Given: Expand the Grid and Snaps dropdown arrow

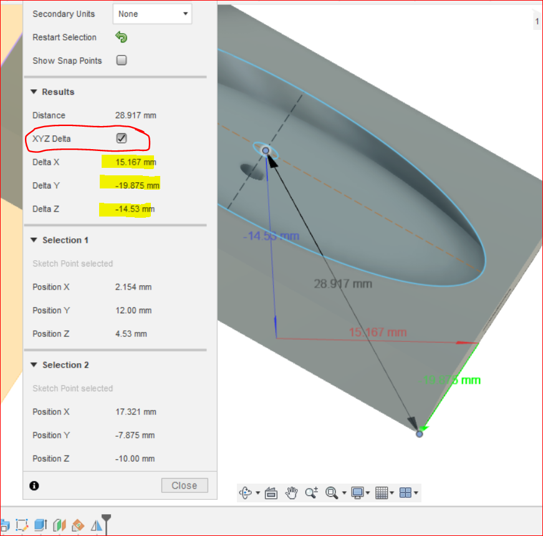Looking at the screenshot, I should (x=392, y=493).
